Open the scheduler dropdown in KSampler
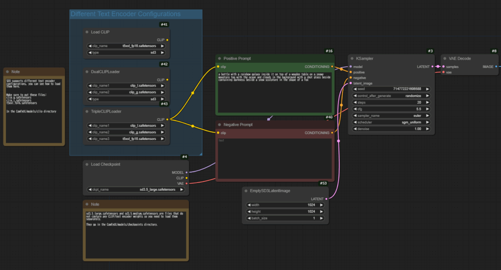Image resolution: width=501 pixels, height=270 pixels. 391,122
